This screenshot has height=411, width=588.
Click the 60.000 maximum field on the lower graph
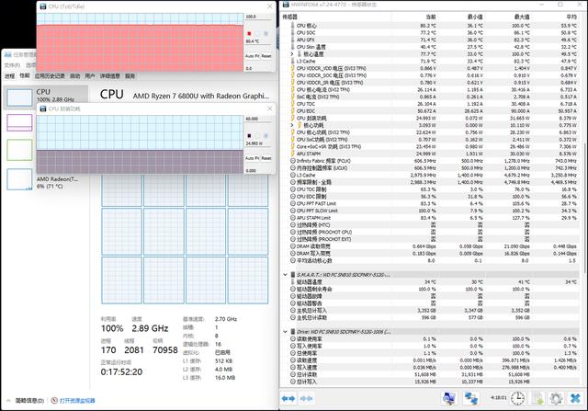pyautogui.click(x=258, y=119)
